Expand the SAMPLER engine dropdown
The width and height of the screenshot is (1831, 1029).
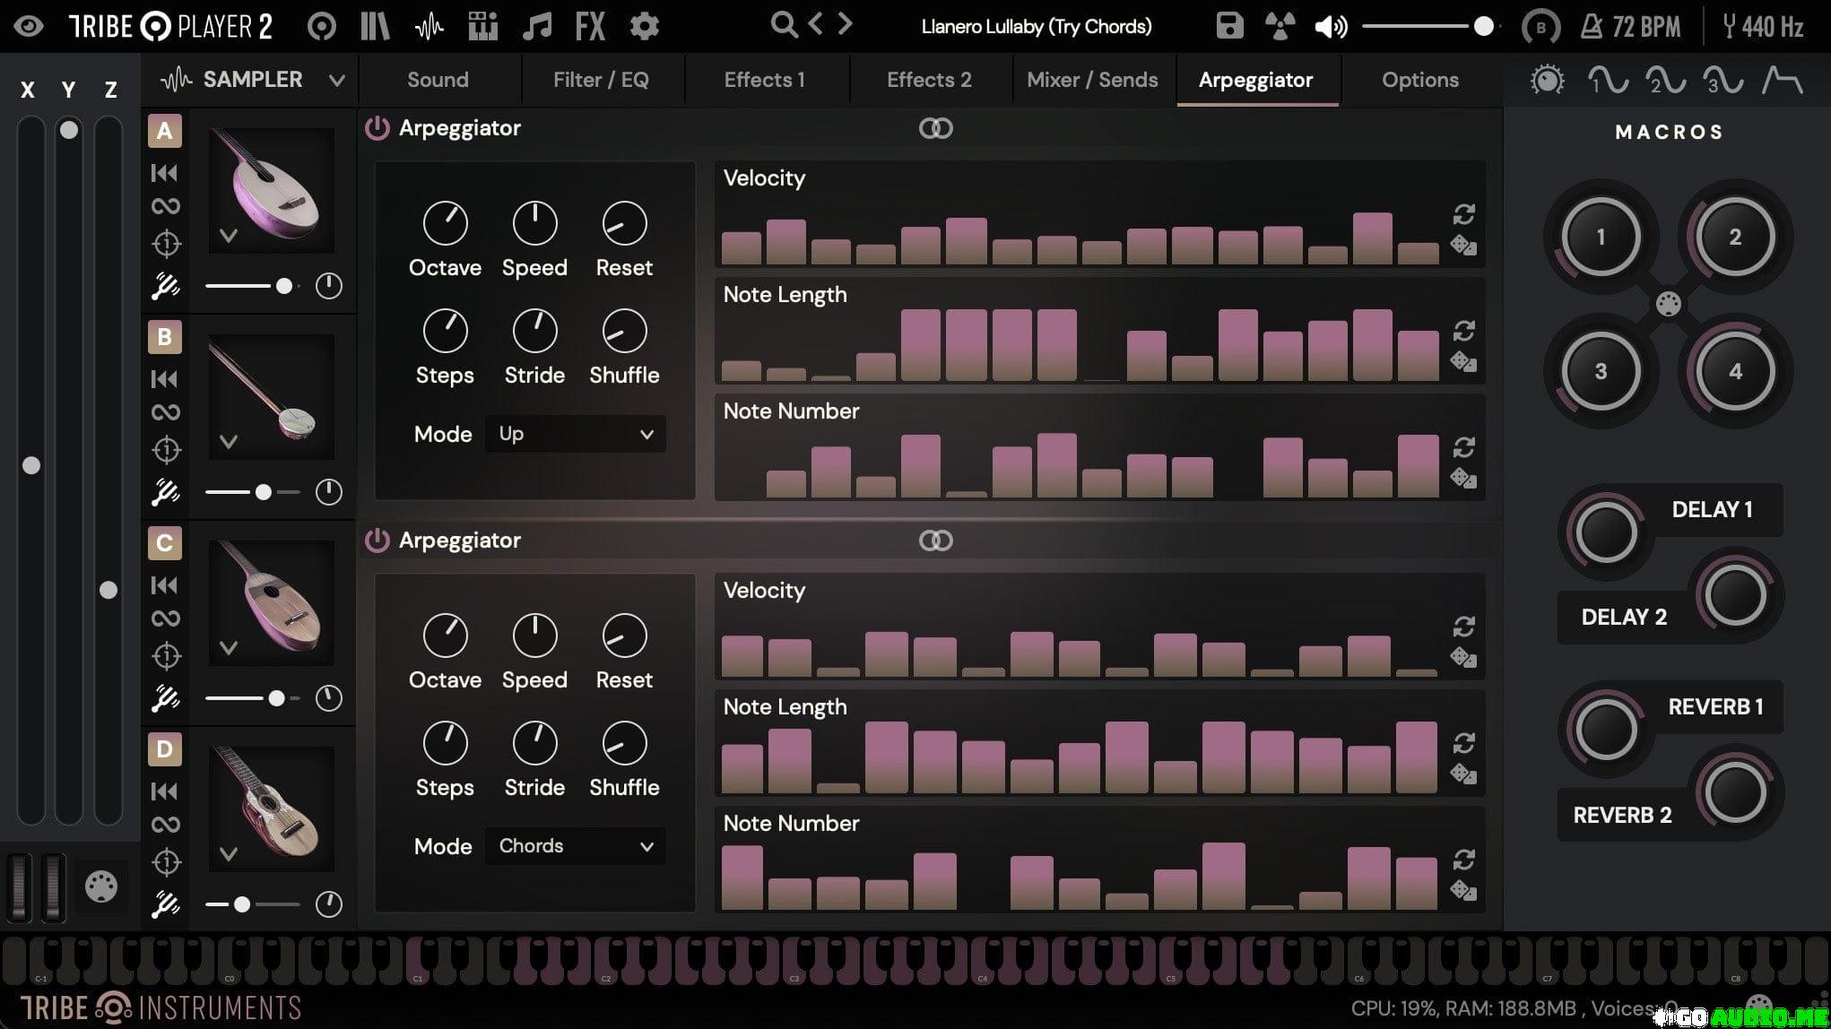pos(336,81)
